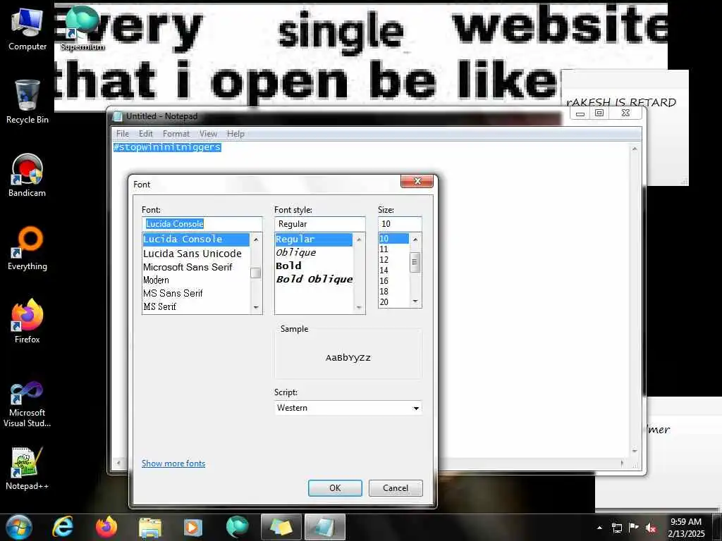Screen dimensions: 722x541
Task: Choose Modern font in list
Action: (x=196, y=280)
